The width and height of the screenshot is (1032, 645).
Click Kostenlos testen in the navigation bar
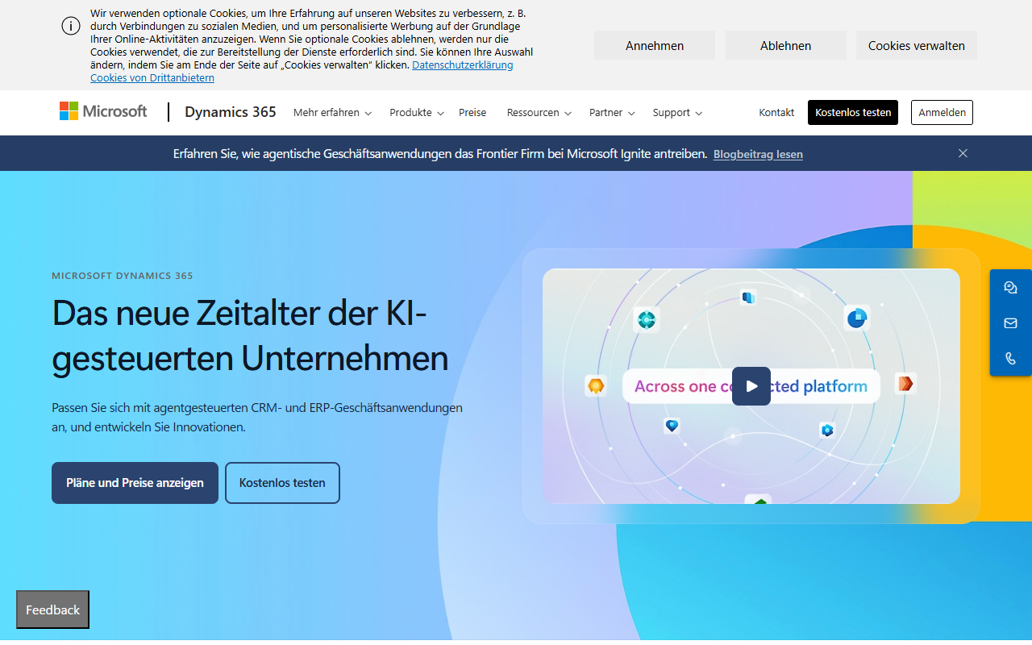pyautogui.click(x=853, y=113)
